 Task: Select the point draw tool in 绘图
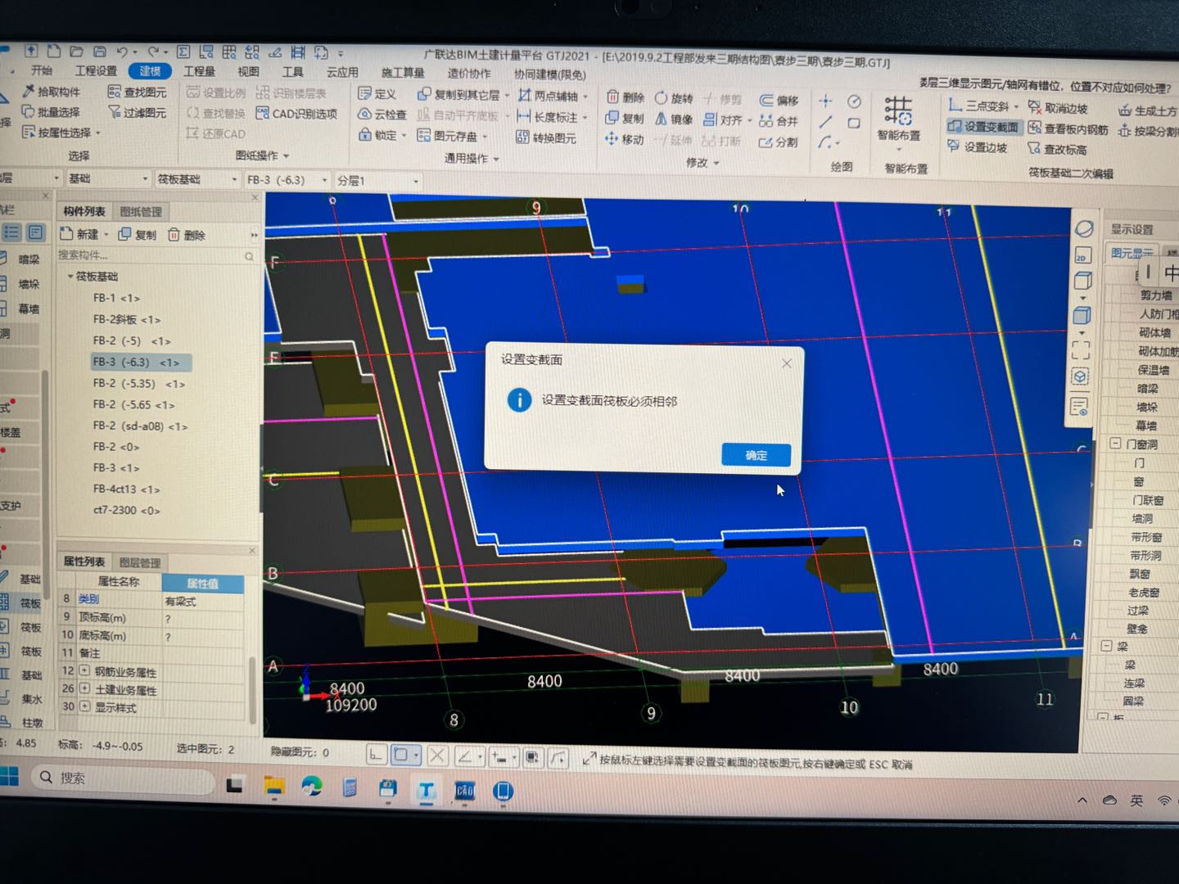[x=825, y=101]
